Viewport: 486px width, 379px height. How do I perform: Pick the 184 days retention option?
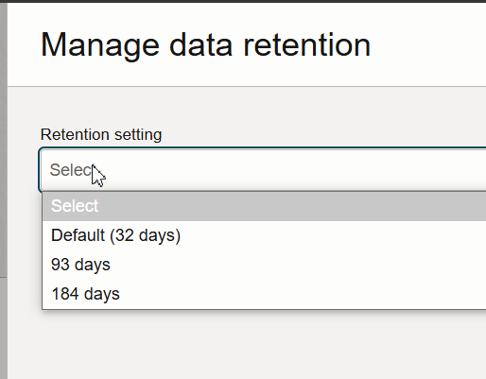264,294
